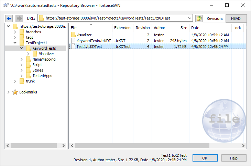This screenshot has height=166, width=251.
Task: Expand the Bookmarks node
Action: [x=9, y=92]
